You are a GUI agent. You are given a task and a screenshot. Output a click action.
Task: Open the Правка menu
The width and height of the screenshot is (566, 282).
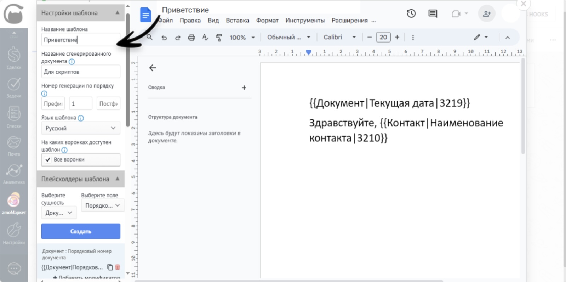point(190,21)
